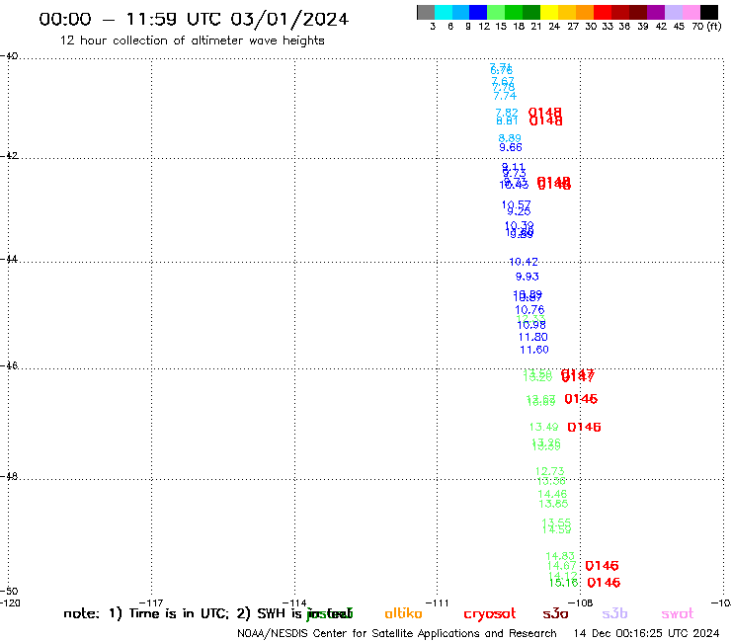Select the 7.82 wave height reading
This screenshot has height=642, width=731.
point(507,113)
